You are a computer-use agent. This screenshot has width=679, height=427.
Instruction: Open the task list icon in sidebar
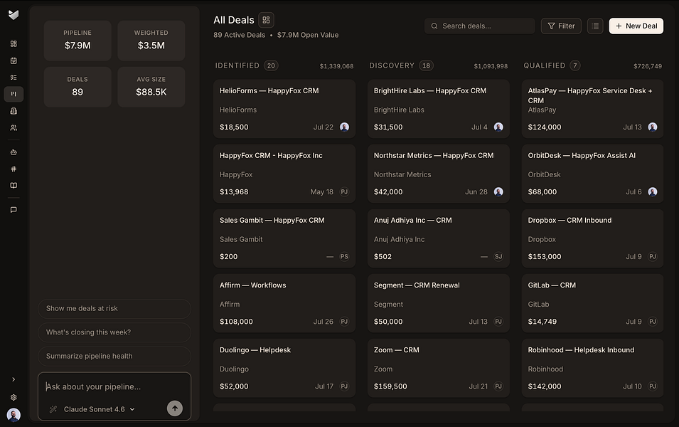pyautogui.click(x=14, y=77)
